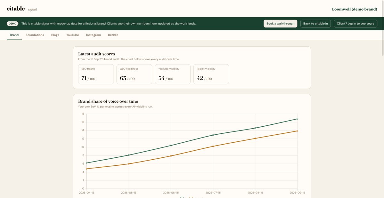The height and width of the screenshot is (198, 384).
Task: Click the citable signal logo
Action: tap(22, 9)
